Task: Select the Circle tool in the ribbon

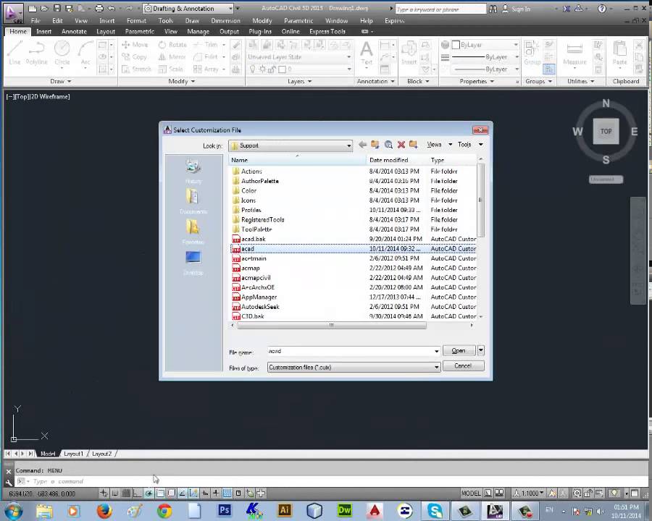Action: click(62, 53)
